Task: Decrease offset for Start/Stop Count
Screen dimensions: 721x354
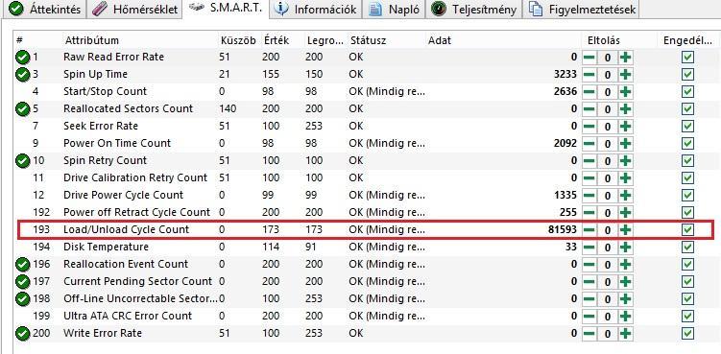Action: [589, 92]
